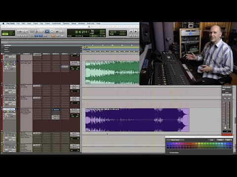
Task: Open the main counter format dropdown arrow
Action: pyautogui.click(x=88, y=32)
